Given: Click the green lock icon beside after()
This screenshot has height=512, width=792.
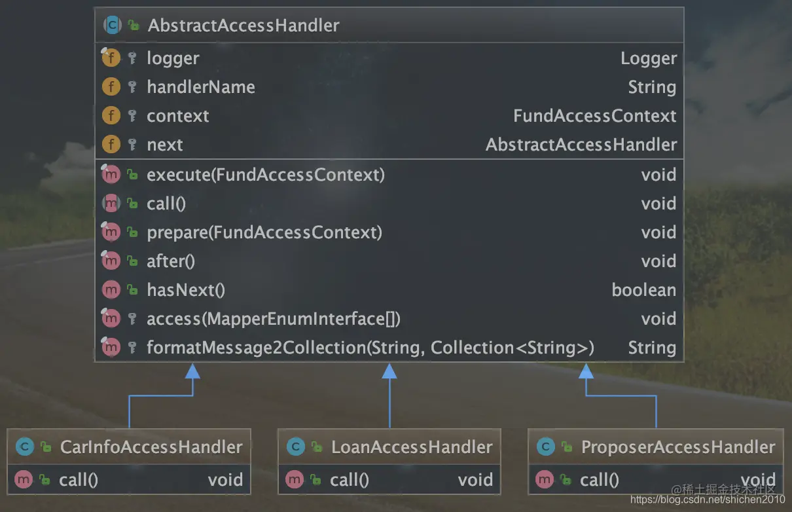Looking at the screenshot, I should pos(133,261).
